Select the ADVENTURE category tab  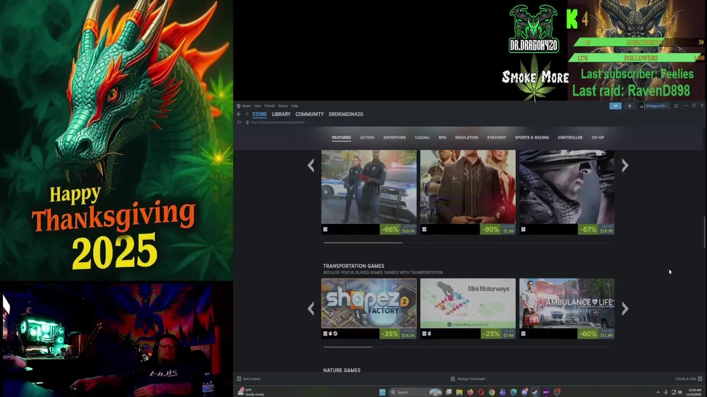394,137
